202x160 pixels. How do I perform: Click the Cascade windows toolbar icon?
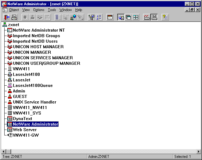(x=128, y=17)
